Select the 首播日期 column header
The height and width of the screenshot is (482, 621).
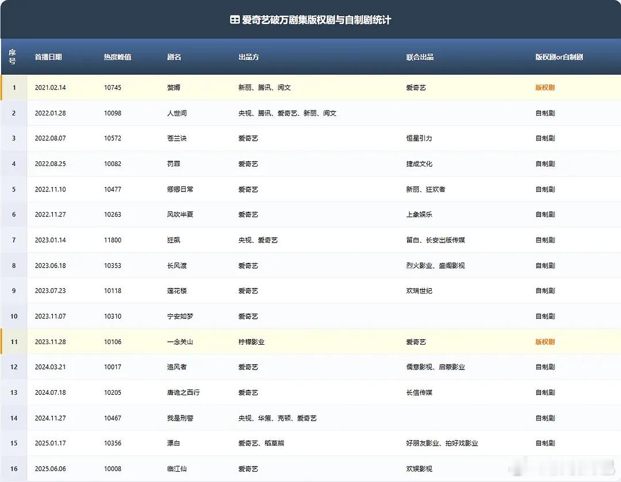48,57
